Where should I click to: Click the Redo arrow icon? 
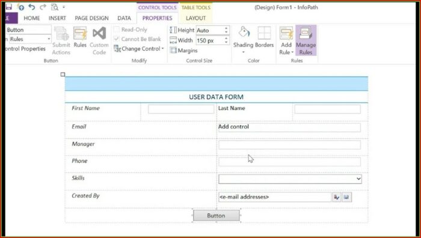pyautogui.click(x=43, y=7)
